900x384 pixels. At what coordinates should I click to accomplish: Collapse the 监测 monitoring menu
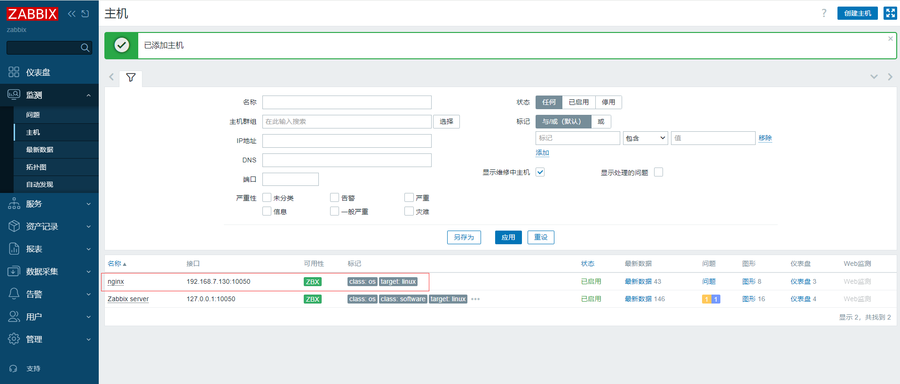pos(49,95)
